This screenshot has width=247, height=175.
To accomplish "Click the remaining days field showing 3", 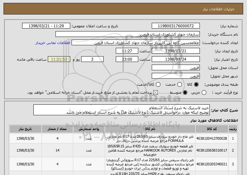I will click(x=92, y=59).
